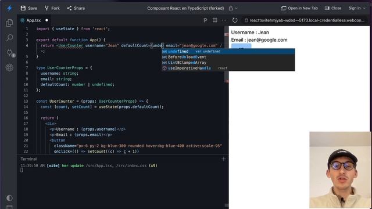Open preview in New Tab
Image resolution: width=372 pixels, height=209 pixels.
(x=299, y=8)
